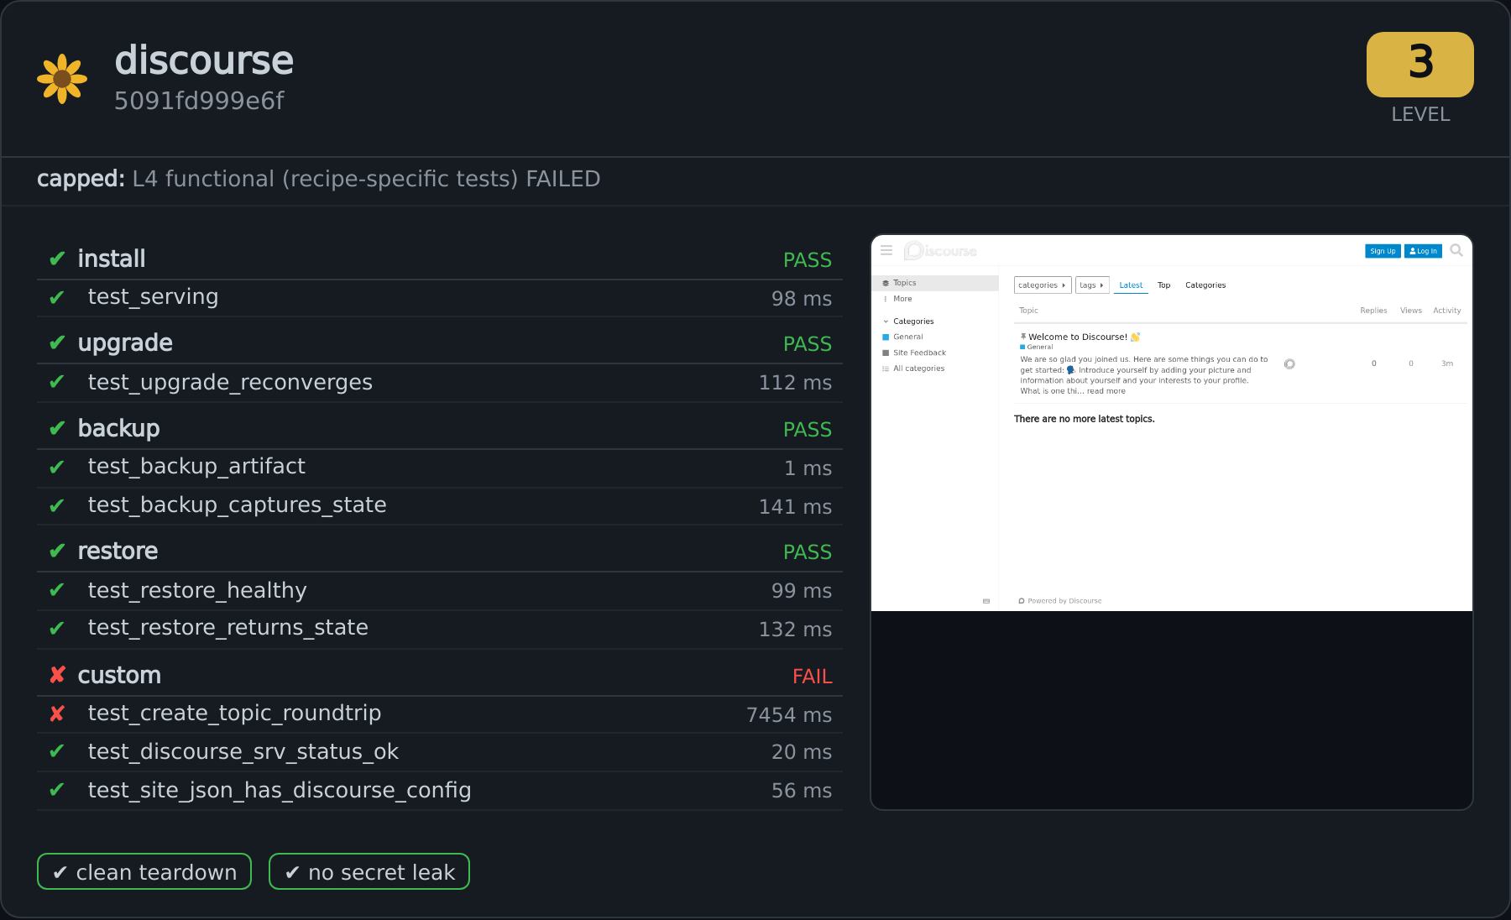Click the green checkmark beside restore
The width and height of the screenshot is (1511, 920).
click(57, 551)
